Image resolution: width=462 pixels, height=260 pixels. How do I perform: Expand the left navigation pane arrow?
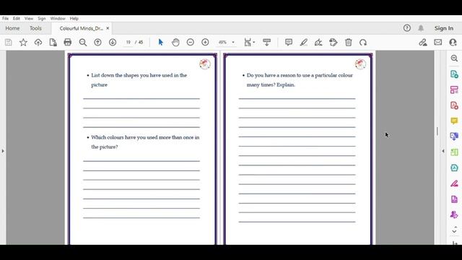coord(3,151)
